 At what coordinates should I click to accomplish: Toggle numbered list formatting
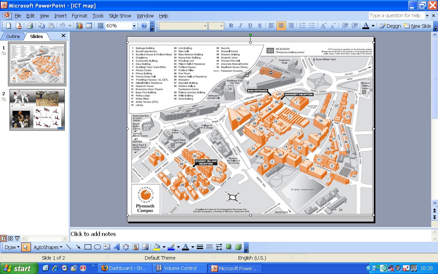(302, 26)
